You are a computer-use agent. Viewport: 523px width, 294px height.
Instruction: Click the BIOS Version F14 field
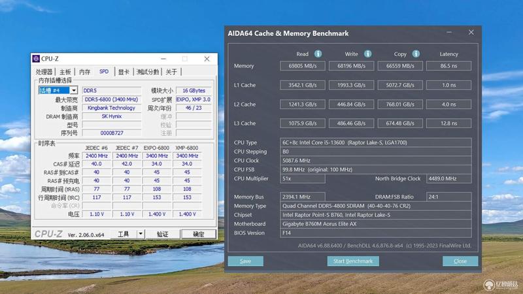pyautogui.click(x=375, y=233)
